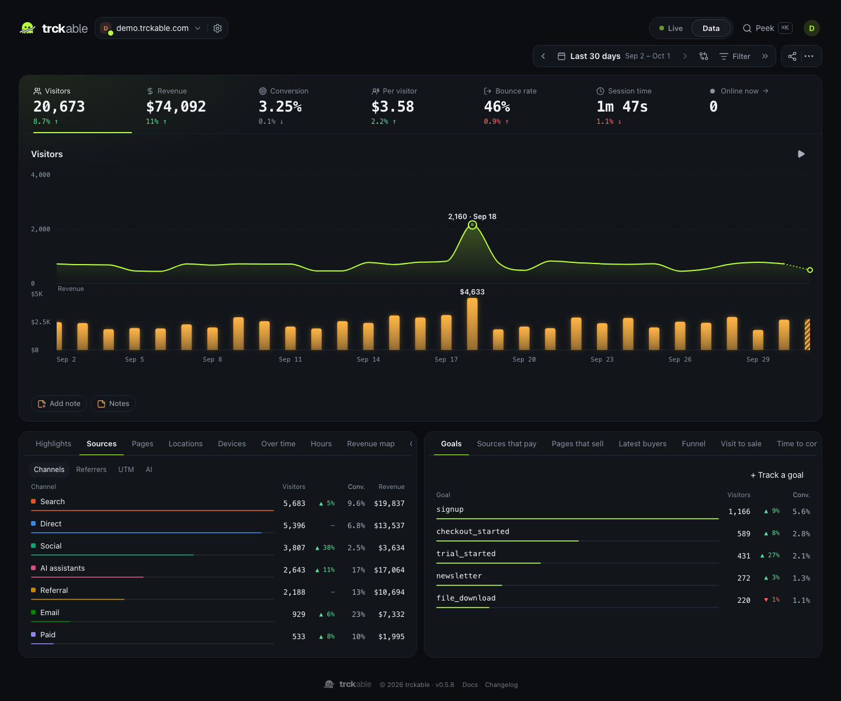Click the Social channel green swatch

point(33,546)
